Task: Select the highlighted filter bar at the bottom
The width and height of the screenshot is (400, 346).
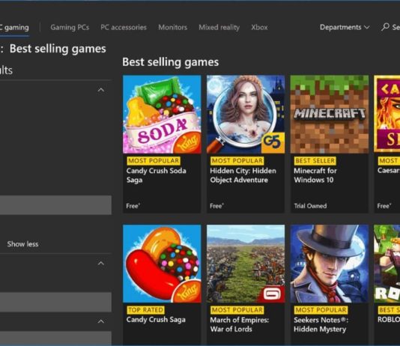Action: (x=55, y=338)
